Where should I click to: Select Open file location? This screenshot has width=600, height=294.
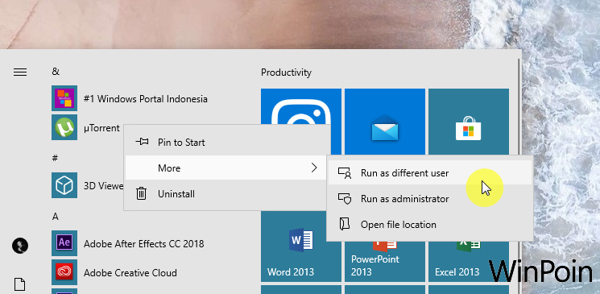point(430,225)
